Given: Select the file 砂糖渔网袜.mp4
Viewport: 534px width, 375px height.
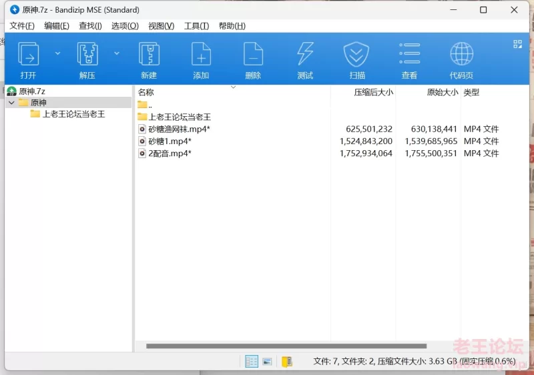Looking at the screenshot, I should pos(179,129).
